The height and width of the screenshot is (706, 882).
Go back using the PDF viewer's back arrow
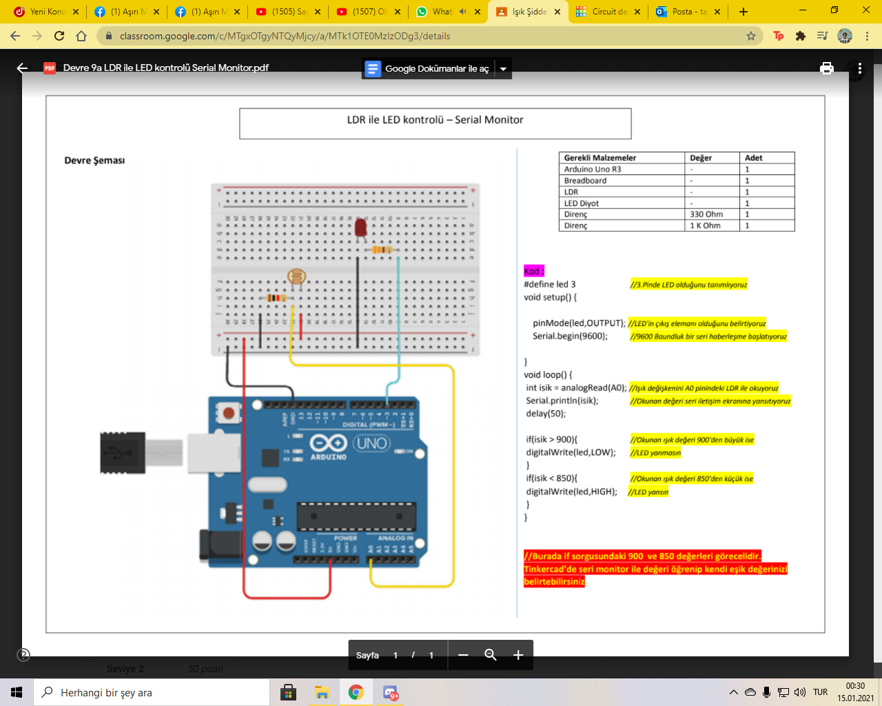pyautogui.click(x=23, y=68)
